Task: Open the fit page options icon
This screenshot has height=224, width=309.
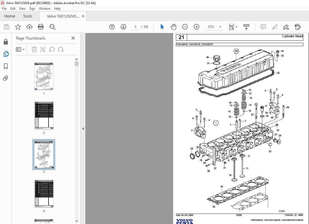Action: click(231, 27)
